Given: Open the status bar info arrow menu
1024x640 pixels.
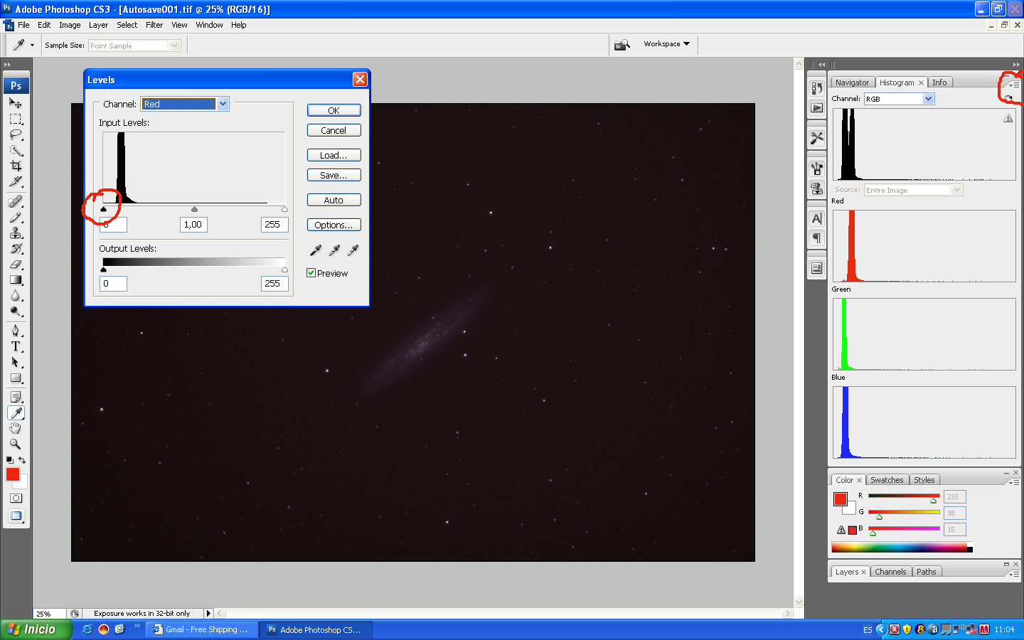Looking at the screenshot, I should coord(208,613).
